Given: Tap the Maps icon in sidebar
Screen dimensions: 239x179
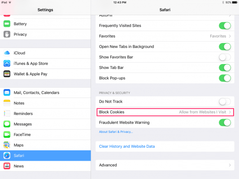Looking at the screenshot, I should (x=7, y=145).
